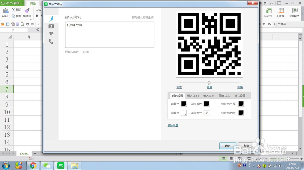Select the WiFi icon in the dialog sidebar

[51, 34]
